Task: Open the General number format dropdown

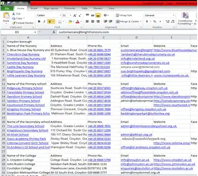Action: click(x=173, y=15)
